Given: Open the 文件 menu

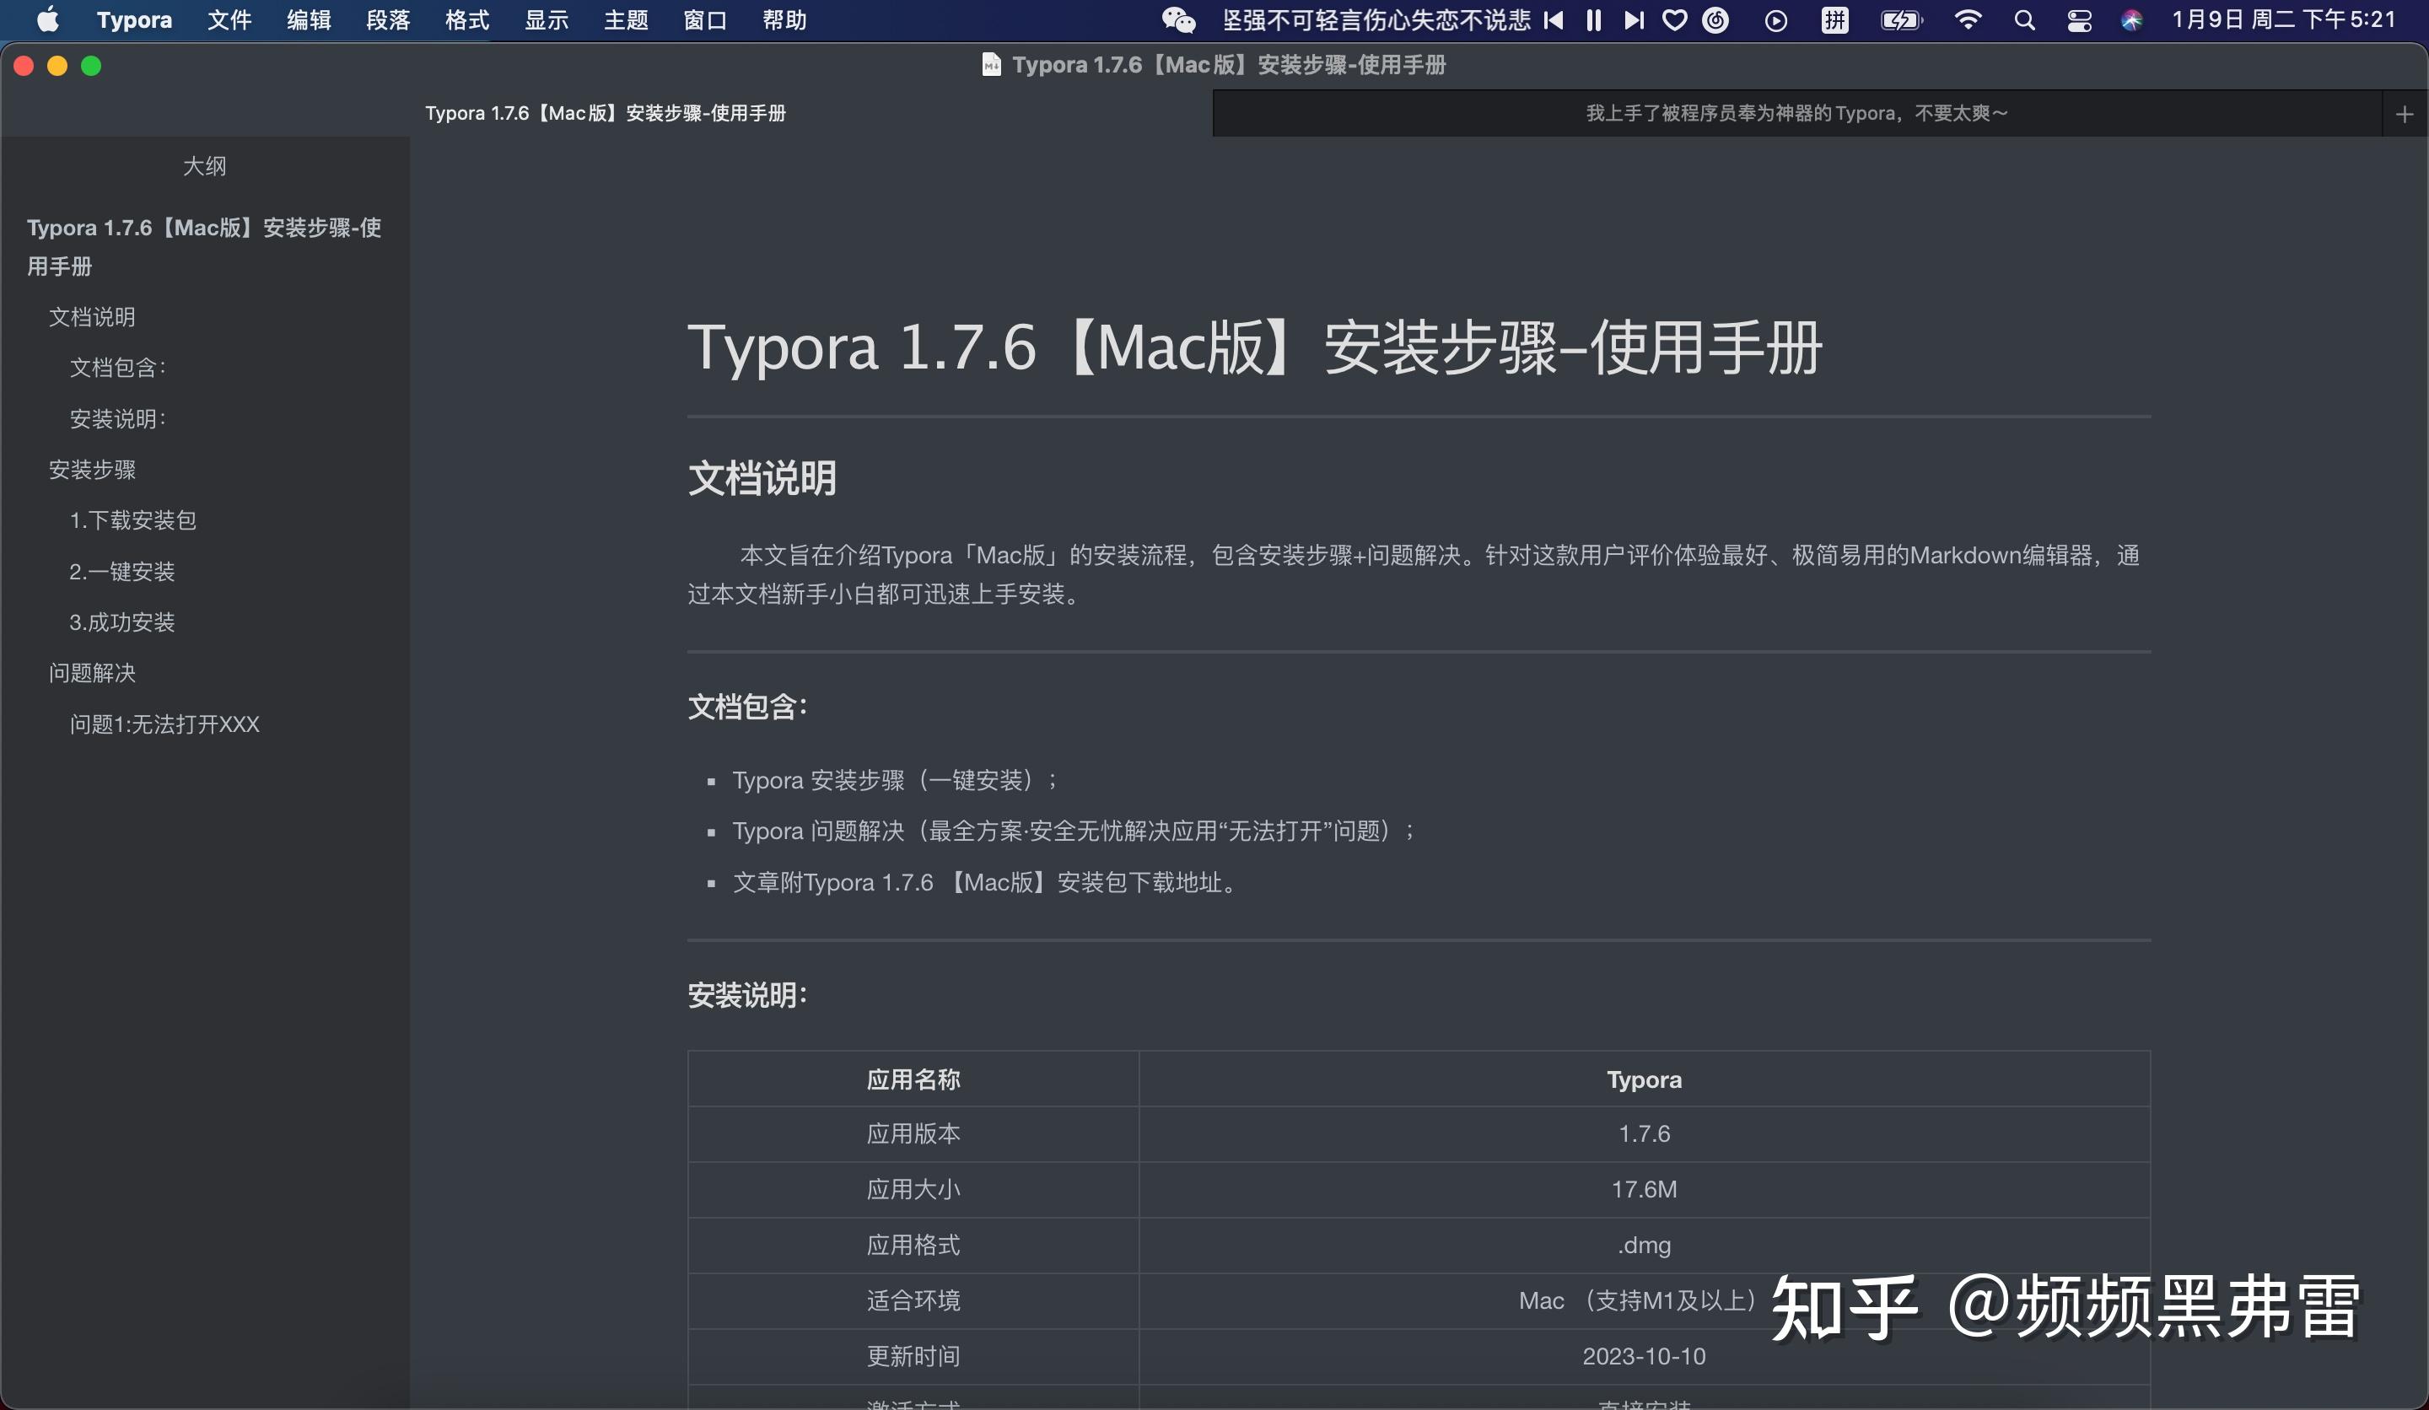Looking at the screenshot, I should 229,19.
